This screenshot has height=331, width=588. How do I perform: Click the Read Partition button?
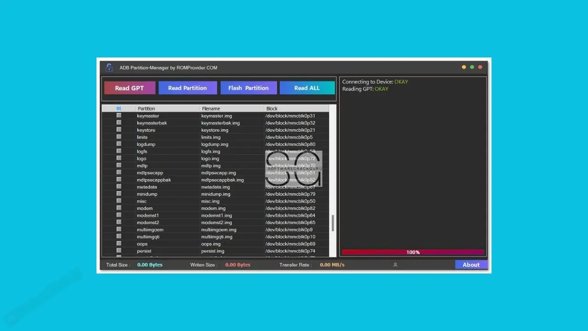(x=187, y=88)
